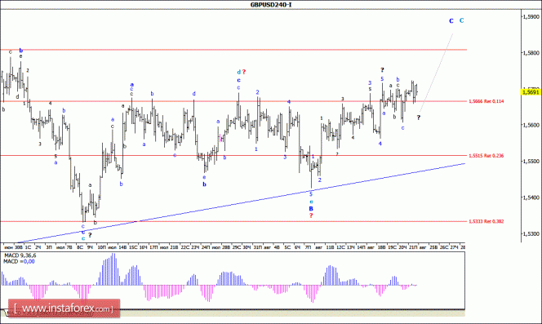542x324 pixels.
Task: Click the red question mark beside d
Action: click(244, 72)
